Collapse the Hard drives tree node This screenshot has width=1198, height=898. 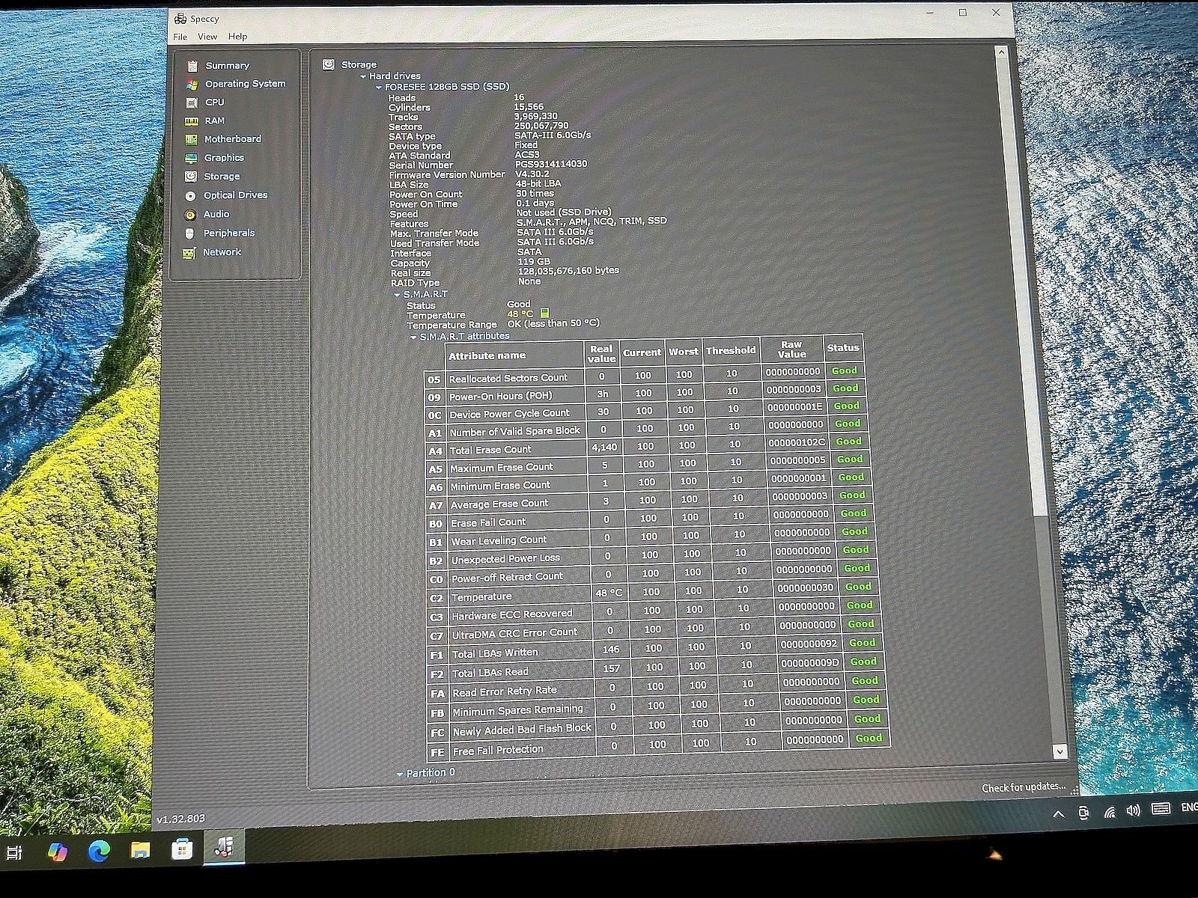click(364, 76)
